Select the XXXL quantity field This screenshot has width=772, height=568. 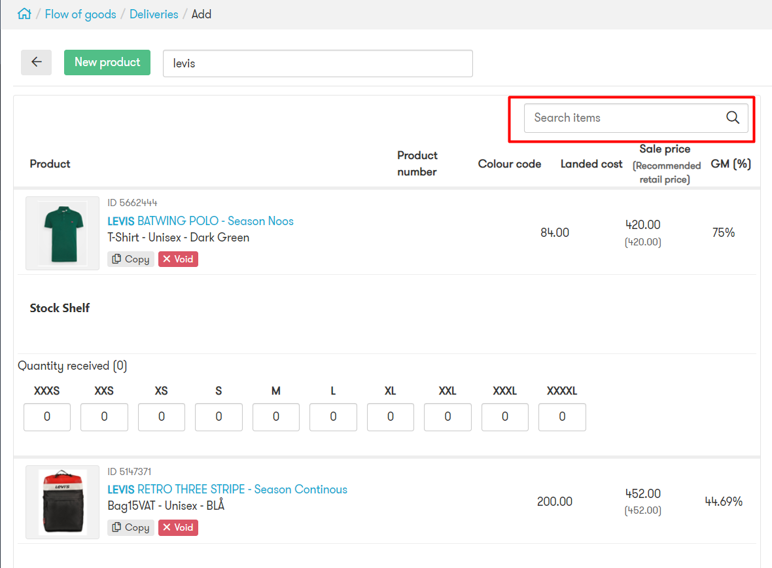(x=505, y=417)
